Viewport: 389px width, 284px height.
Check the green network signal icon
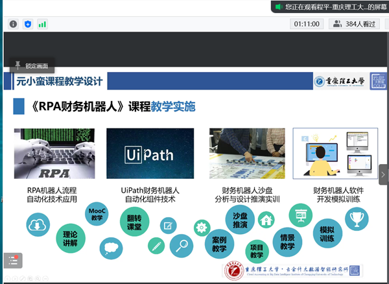click(x=42, y=24)
